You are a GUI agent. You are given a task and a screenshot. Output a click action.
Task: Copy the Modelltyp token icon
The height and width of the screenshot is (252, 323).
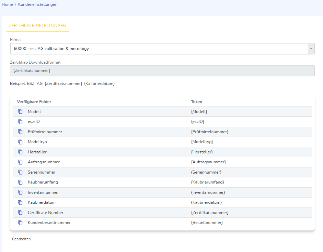coord(20,142)
